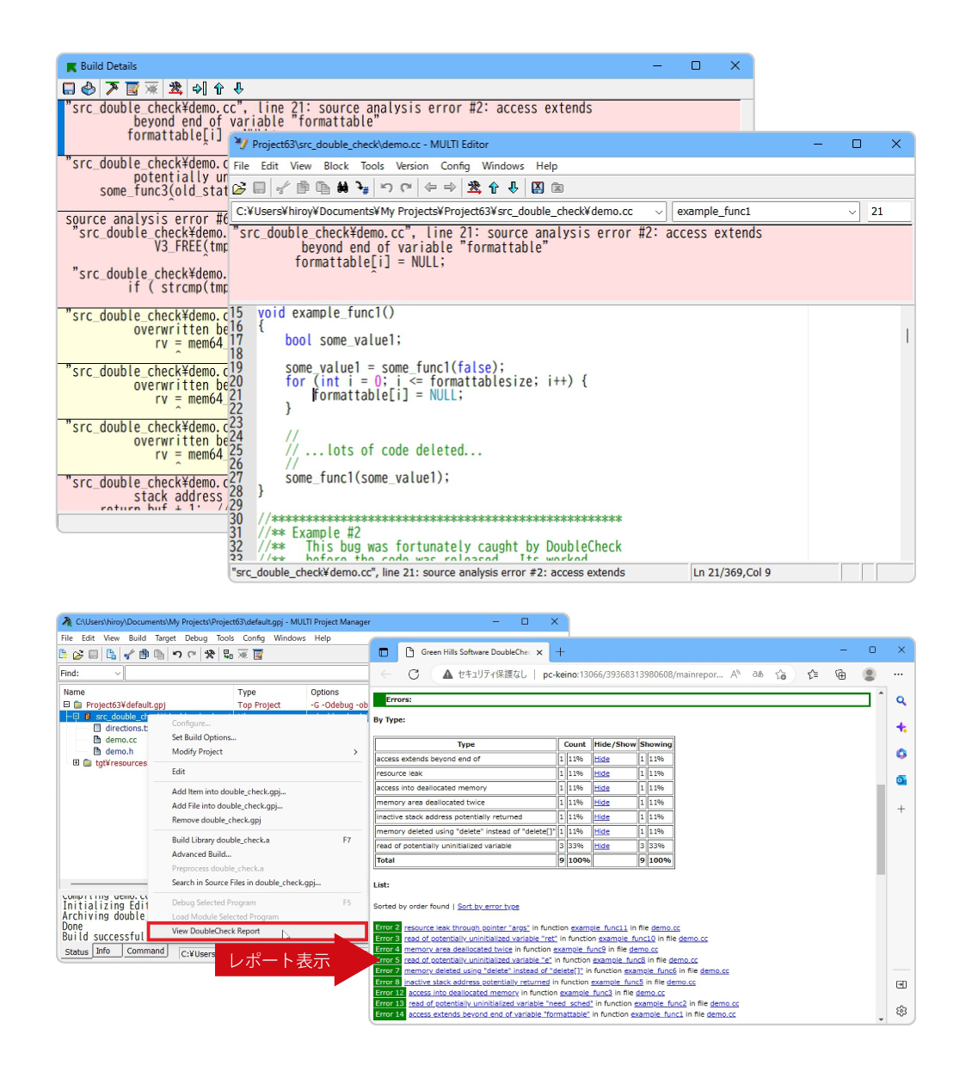Viewport: 972px width, 1084px height.
Task: Open browser more options ellipsis menu
Action: [898, 674]
